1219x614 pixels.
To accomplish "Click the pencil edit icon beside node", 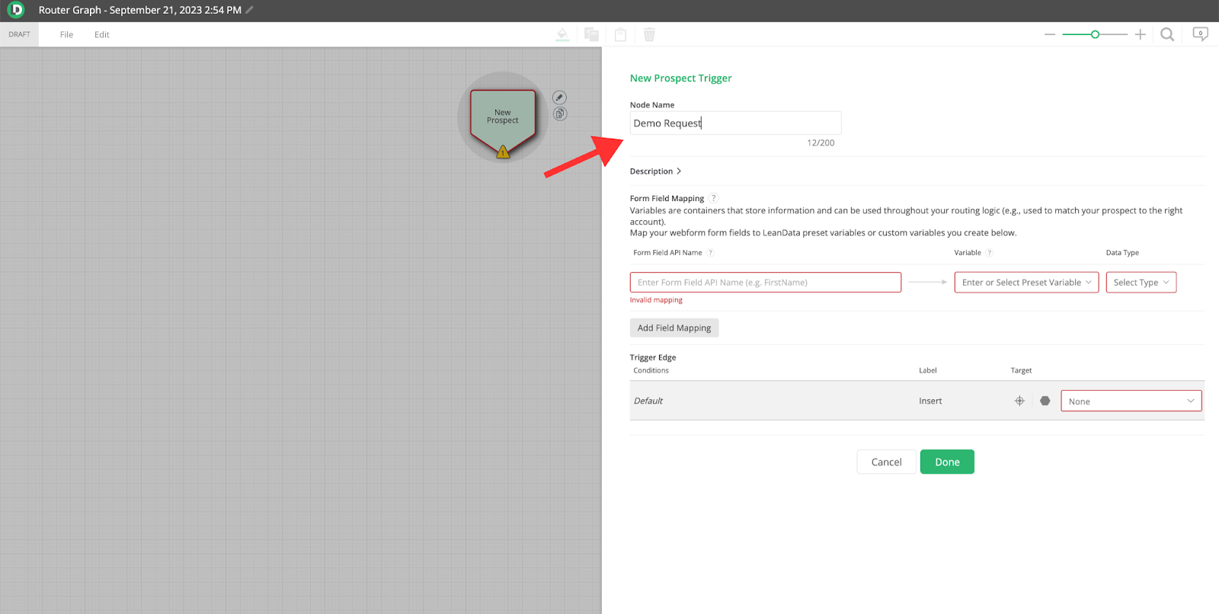I will click(559, 98).
